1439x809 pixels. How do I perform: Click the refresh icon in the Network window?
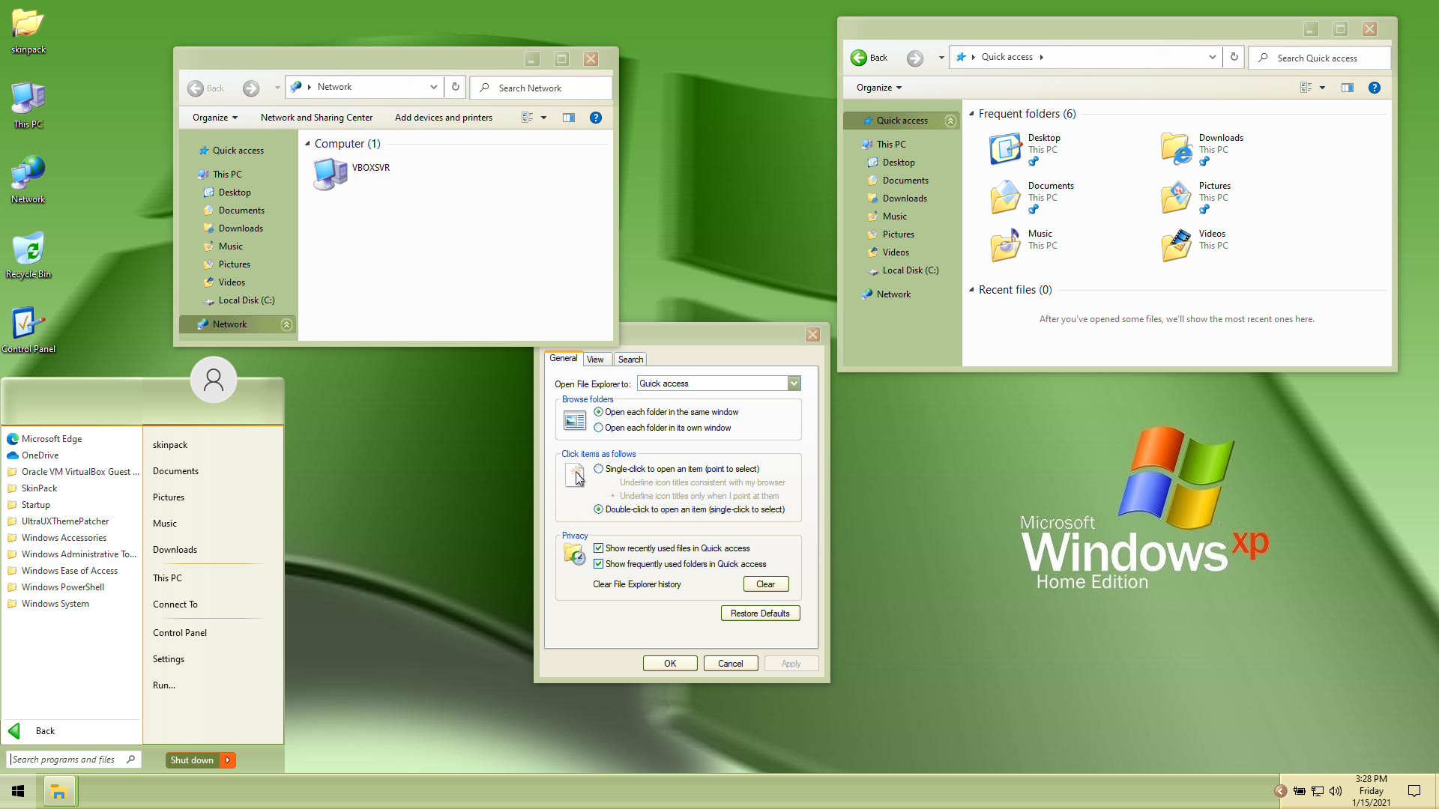(x=455, y=87)
